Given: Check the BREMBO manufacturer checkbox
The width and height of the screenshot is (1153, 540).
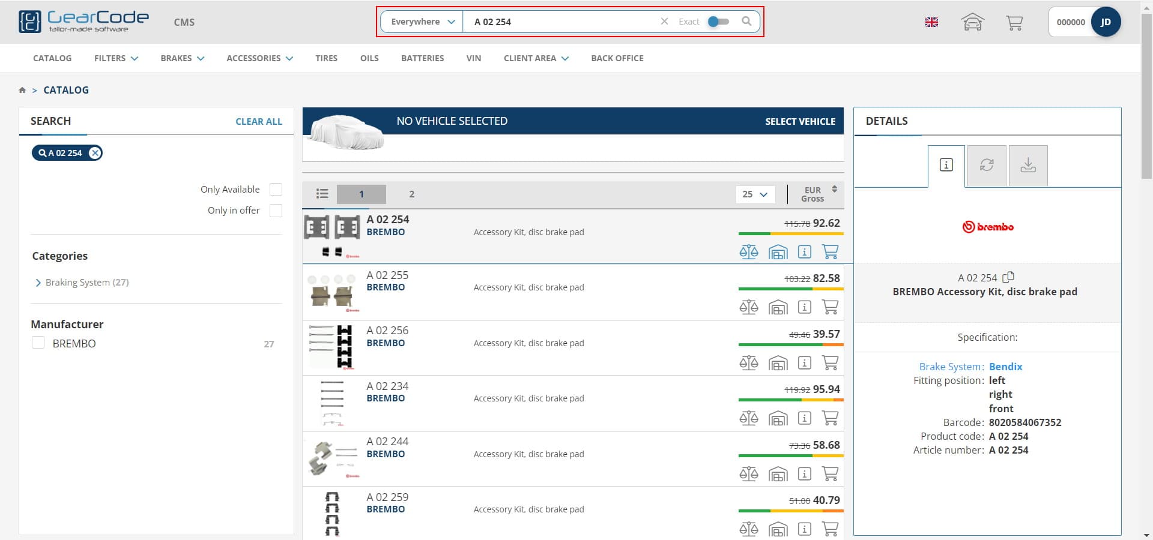Looking at the screenshot, I should 38,343.
